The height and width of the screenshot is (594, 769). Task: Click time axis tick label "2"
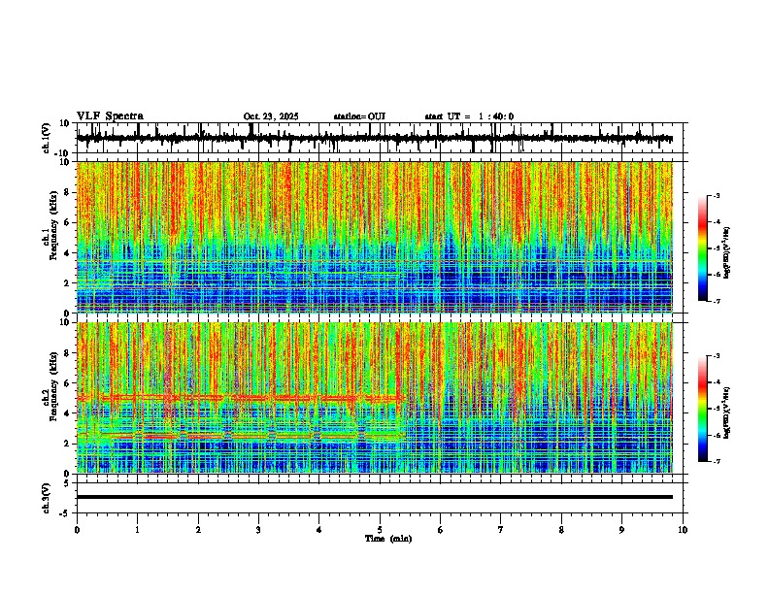(x=198, y=530)
